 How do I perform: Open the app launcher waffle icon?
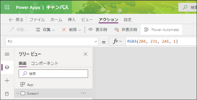pyautogui.click(x=7, y=7)
